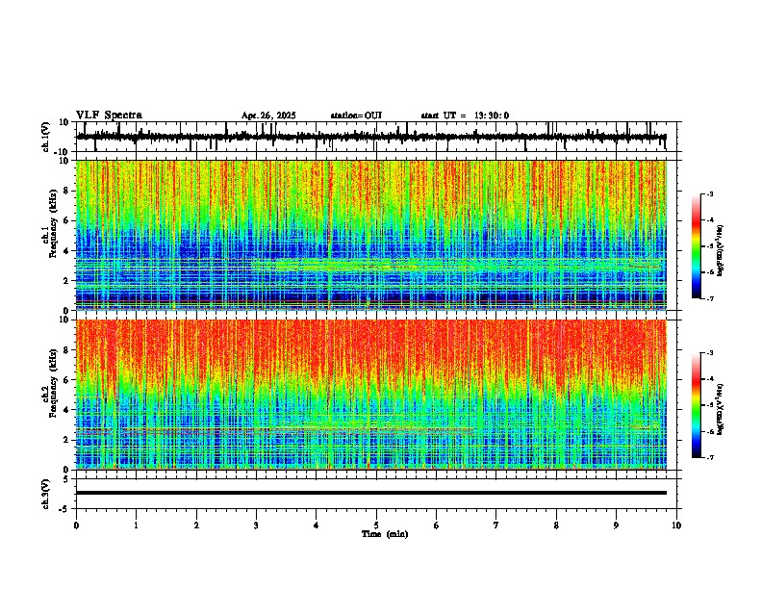Click the date "Apr. 26, 2025" in the header
Viewport: 762px width, 589px height.
click(268, 115)
